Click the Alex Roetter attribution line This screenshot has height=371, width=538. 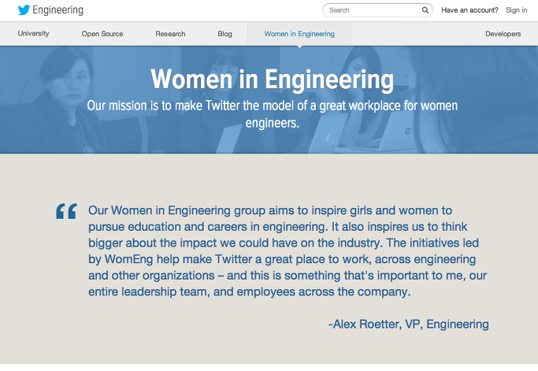click(x=408, y=324)
